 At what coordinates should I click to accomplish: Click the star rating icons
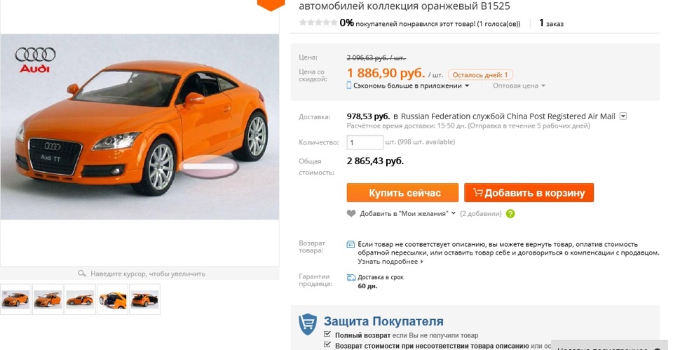point(318,22)
